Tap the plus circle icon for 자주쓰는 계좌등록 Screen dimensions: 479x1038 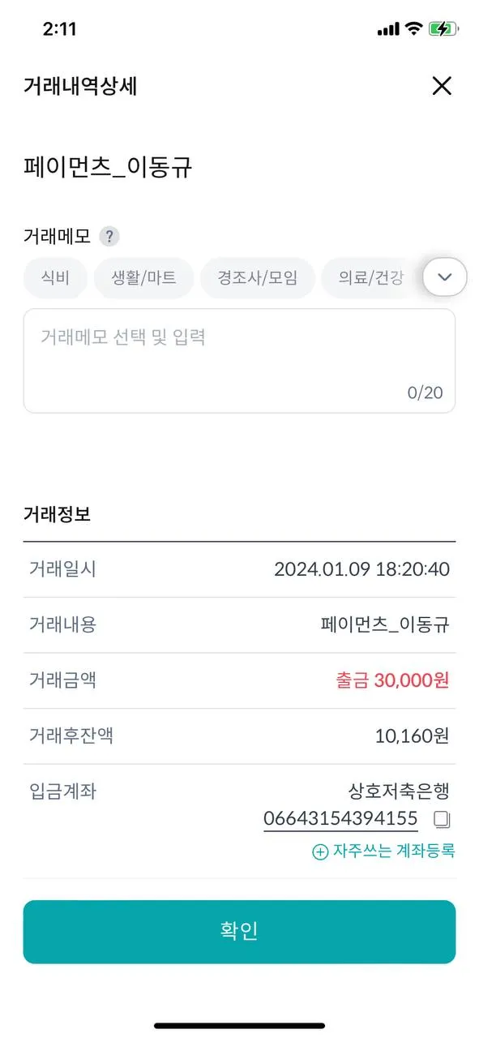click(x=320, y=851)
